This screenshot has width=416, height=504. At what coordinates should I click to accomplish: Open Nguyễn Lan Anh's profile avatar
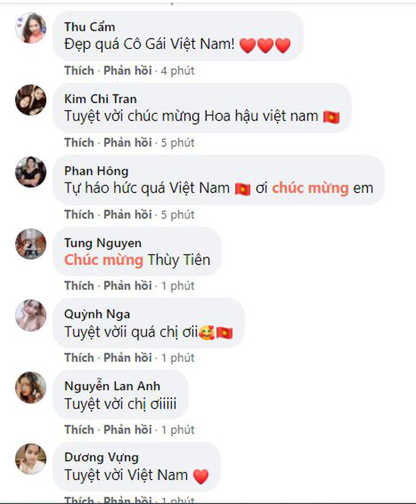(x=31, y=388)
